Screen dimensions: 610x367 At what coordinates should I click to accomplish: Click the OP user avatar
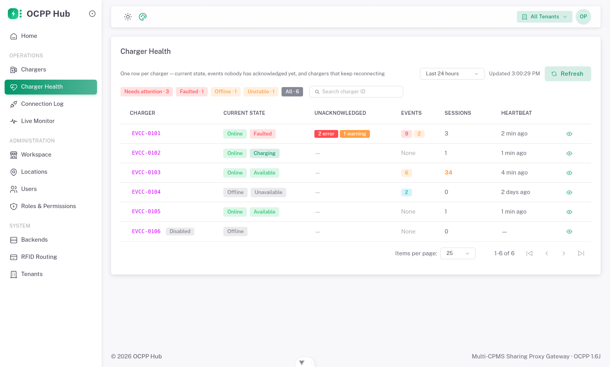coord(583,17)
